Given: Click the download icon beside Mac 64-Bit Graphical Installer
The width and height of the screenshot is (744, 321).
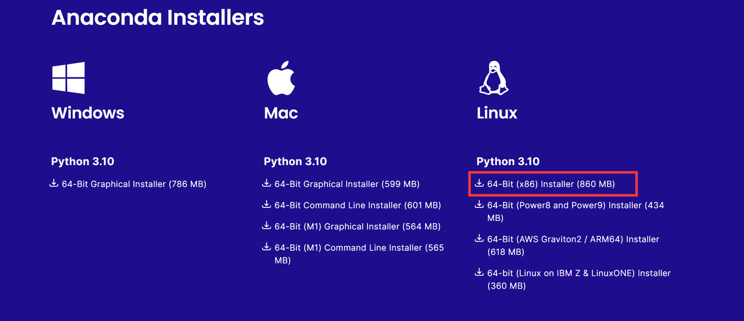Looking at the screenshot, I should coord(266,184).
